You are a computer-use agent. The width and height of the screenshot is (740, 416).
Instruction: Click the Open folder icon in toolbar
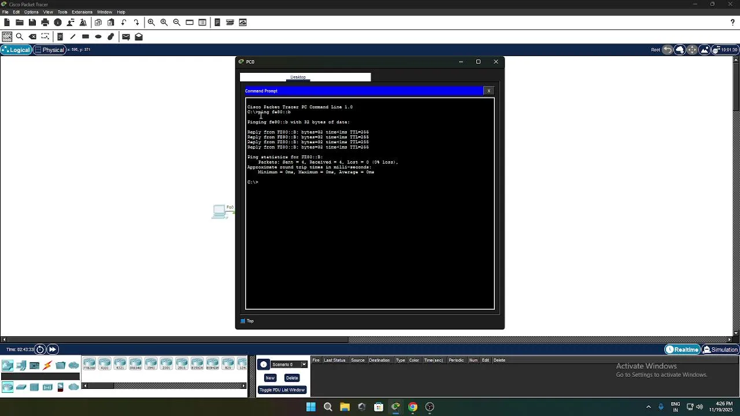coord(20,23)
